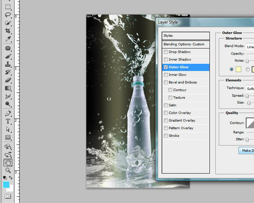Open the Contour shape thumbnail picker
This screenshot has width=254, height=203.
pos(250,123)
